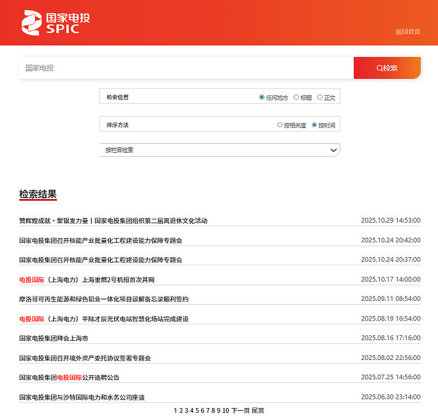This screenshot has height=419, width=438.
Task: Click the date 2025.10.17 14:00:00
Action: pos(391,279)
